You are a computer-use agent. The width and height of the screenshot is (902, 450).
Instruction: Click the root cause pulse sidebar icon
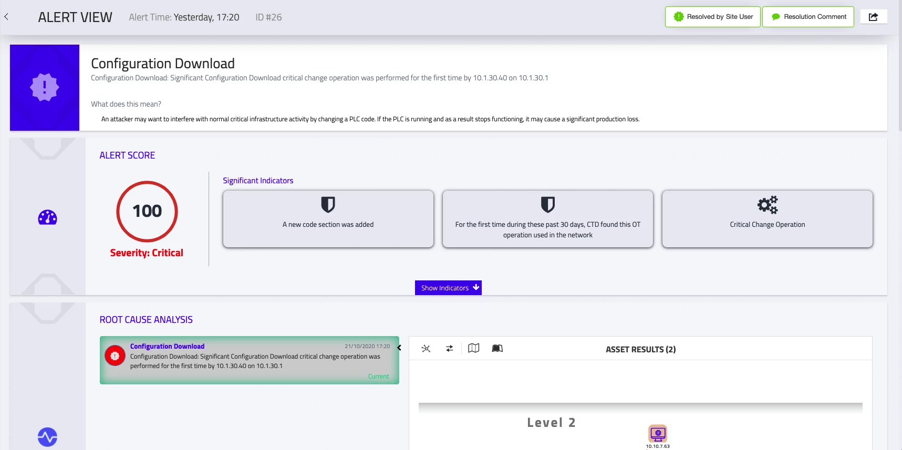pyautogui.click(x=47, y=437)
